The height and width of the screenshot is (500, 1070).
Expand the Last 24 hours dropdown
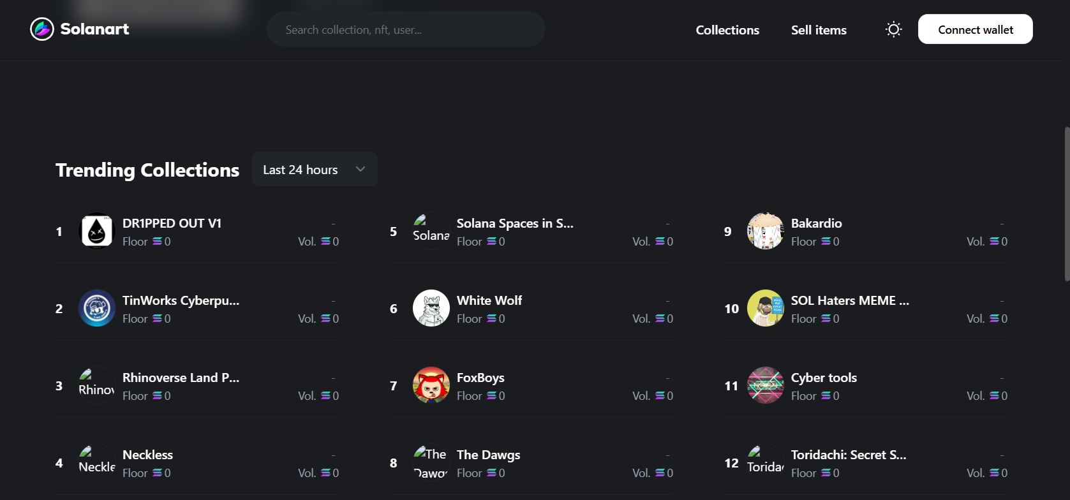point(301,170)
